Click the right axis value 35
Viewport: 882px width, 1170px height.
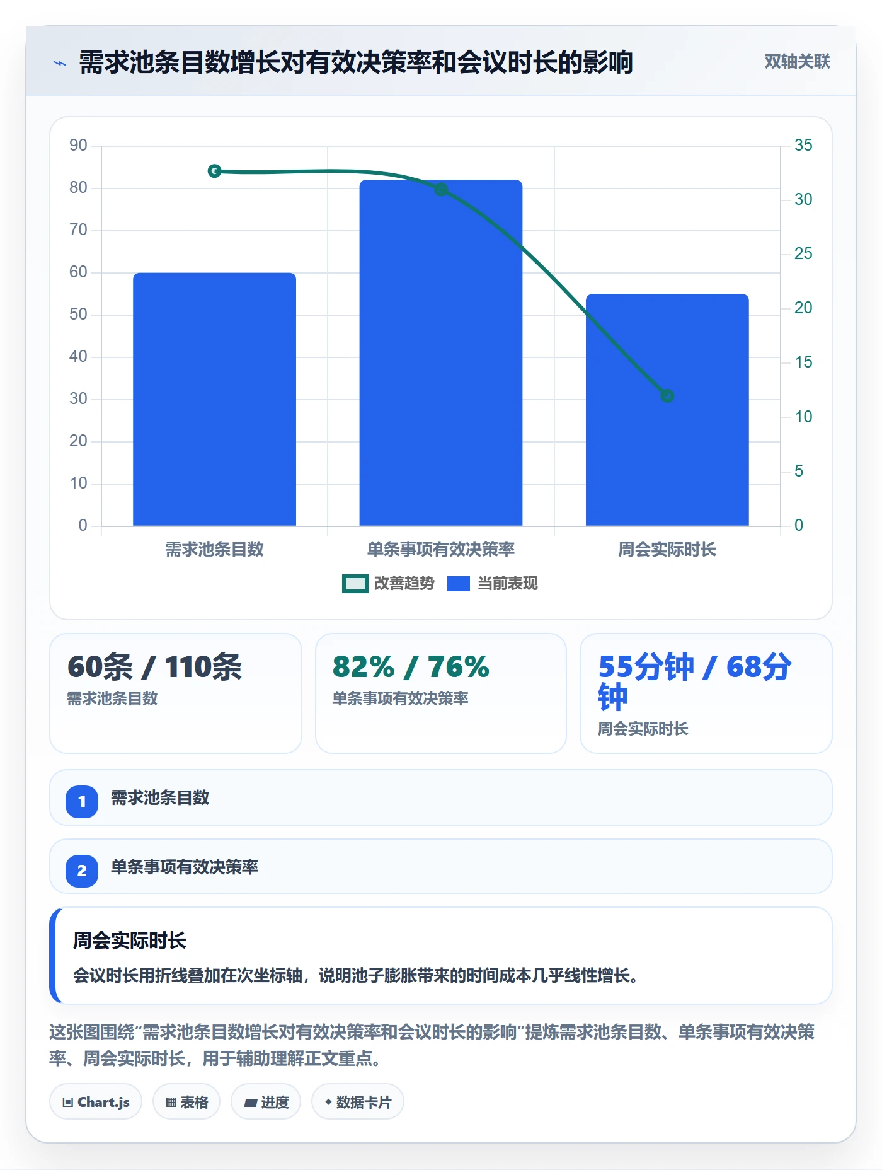coord(803,146)
